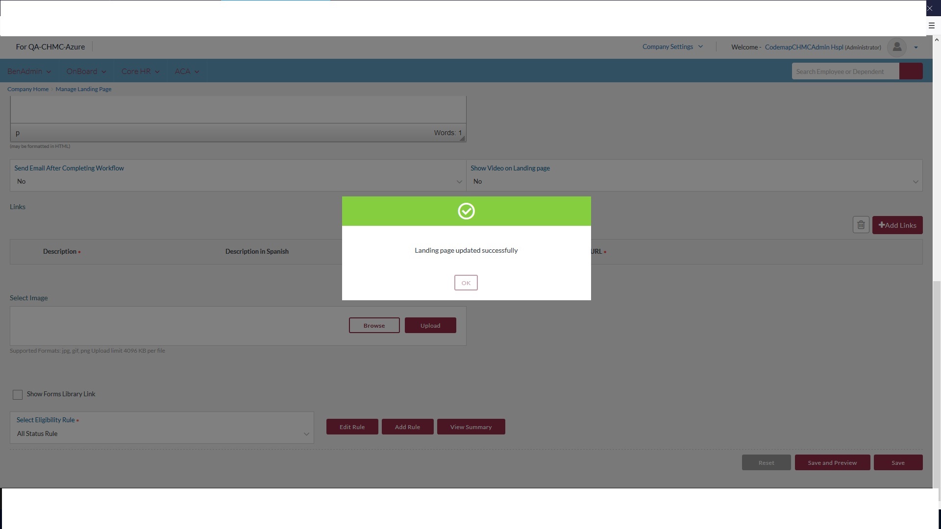Click the green success checkmark icon
941x529 pixels.
coord(466,211)
